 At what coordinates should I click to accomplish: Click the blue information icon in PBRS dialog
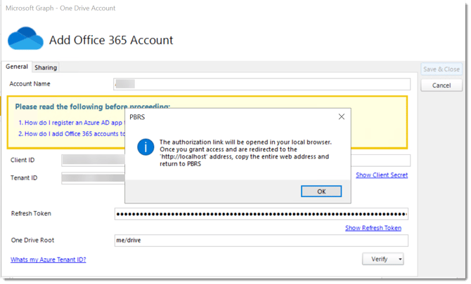point(146,147)
